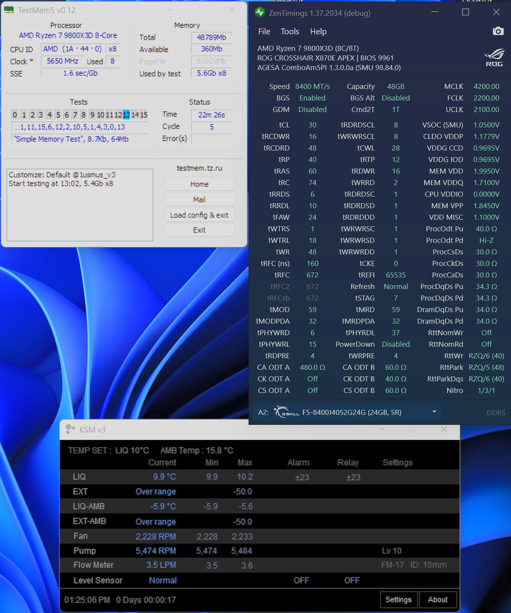Open the Help menu in ZenTimings
511x613 pixels.
pyautogui.click(x=318, y=32)
